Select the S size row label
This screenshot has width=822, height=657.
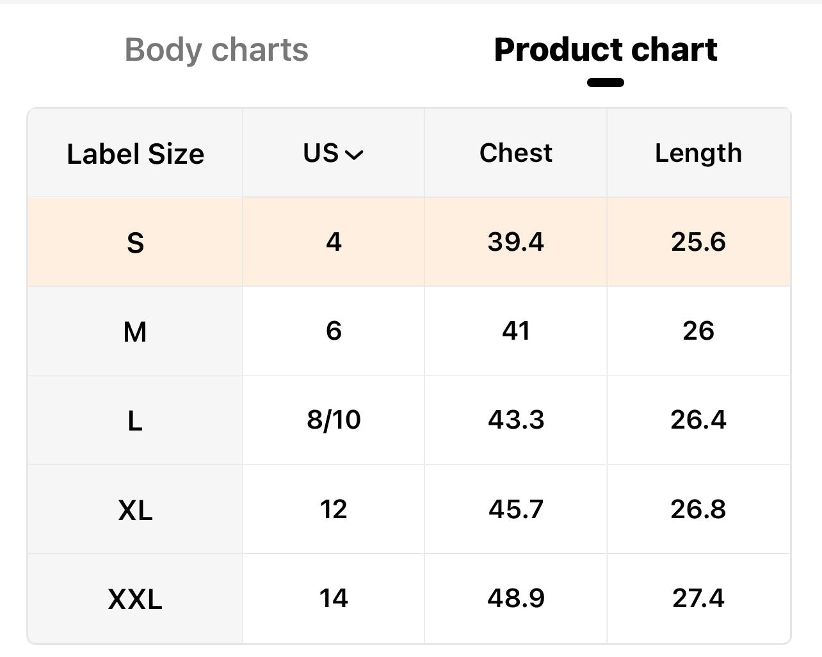[x=135, y=242]
